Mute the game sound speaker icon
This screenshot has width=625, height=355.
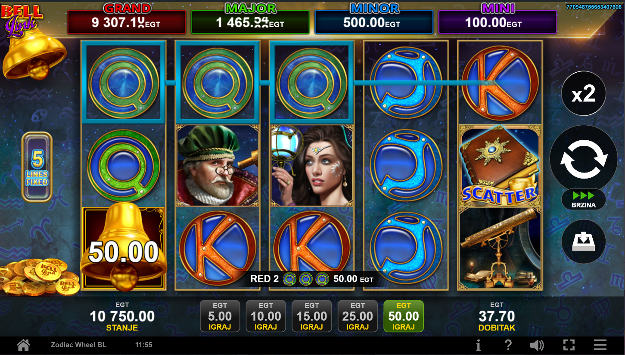537,345
